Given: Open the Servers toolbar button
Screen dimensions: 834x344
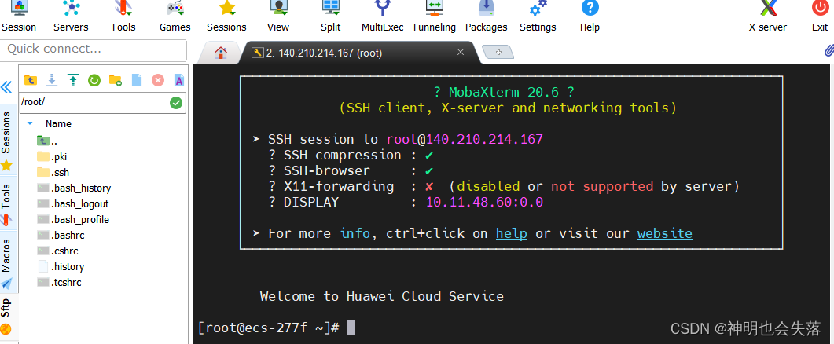Looking at the screenshot, I should coord(71,17).
